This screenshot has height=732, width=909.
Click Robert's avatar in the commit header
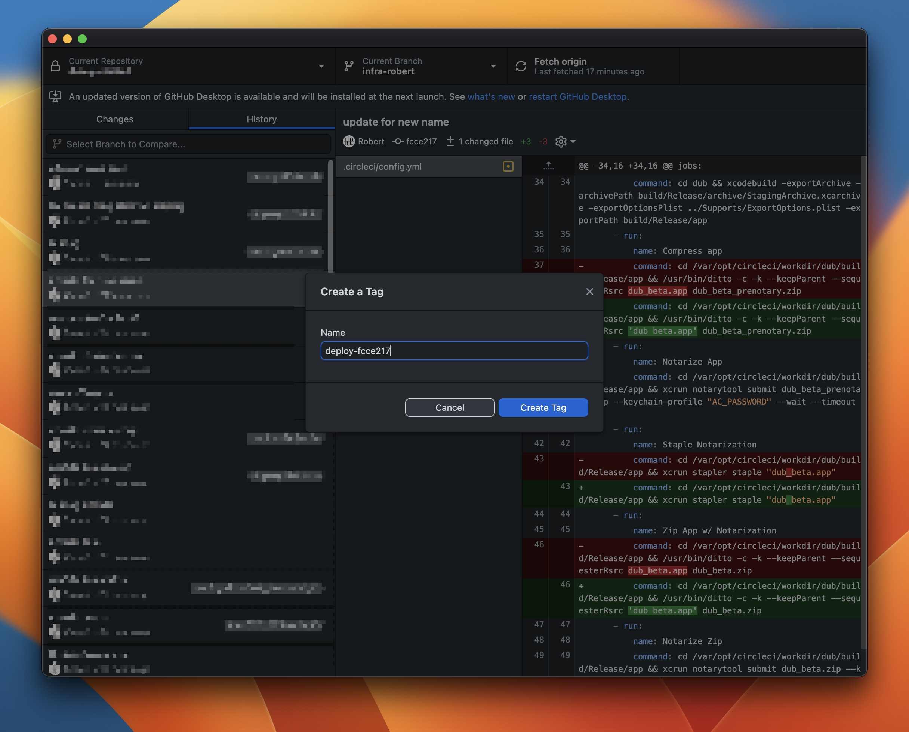coord(349,141)
